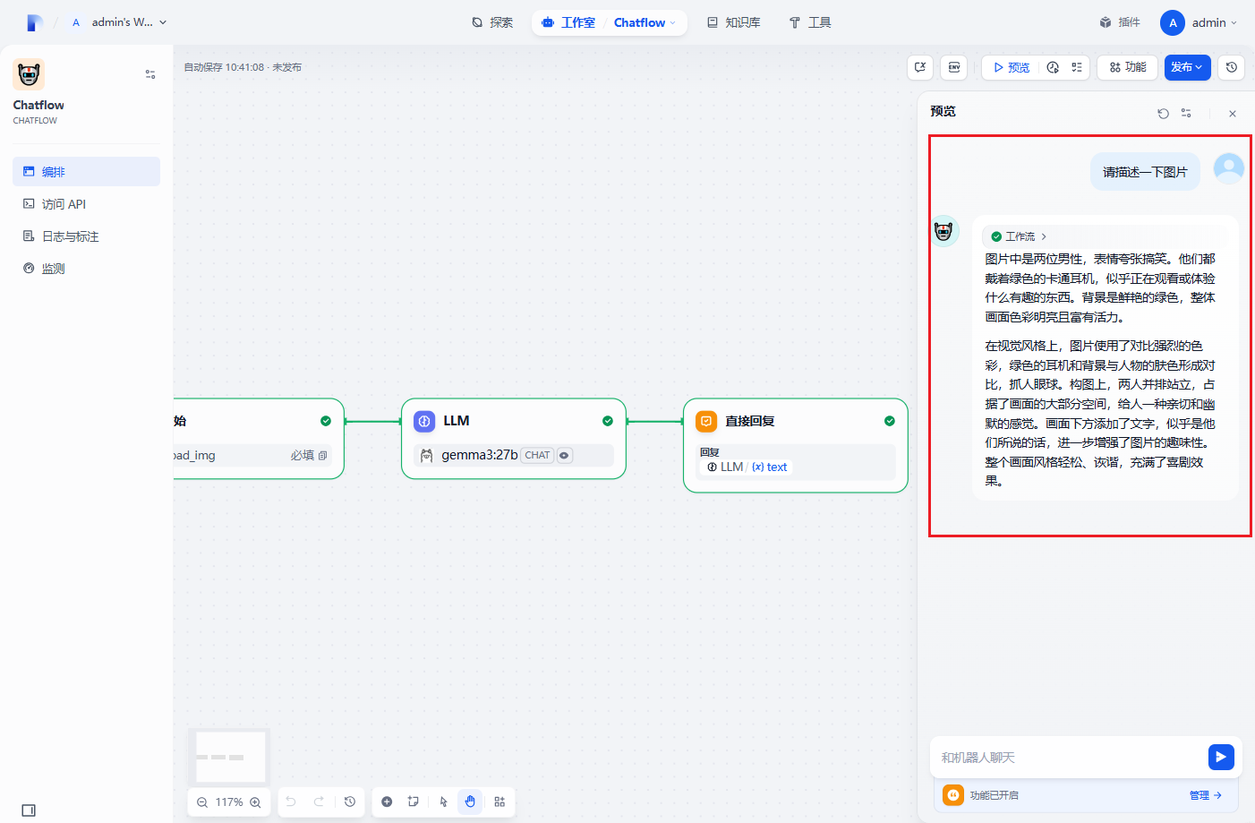The image size is (1255, 823).
Task: Open the 工作室 tab
Action: click(x=568, y=22)
